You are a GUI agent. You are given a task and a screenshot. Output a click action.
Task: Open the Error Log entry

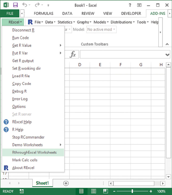pyautogui.click(x=33, y=99)
